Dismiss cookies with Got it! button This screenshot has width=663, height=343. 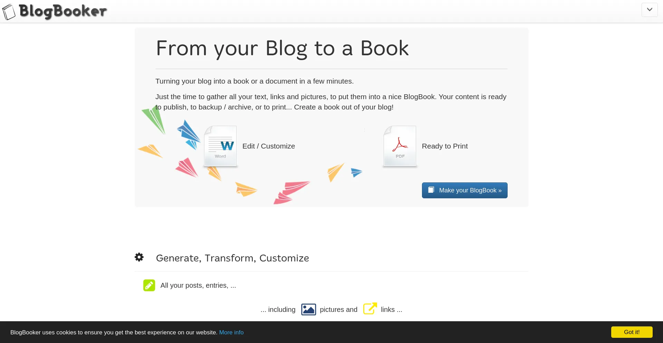(631, 332)
